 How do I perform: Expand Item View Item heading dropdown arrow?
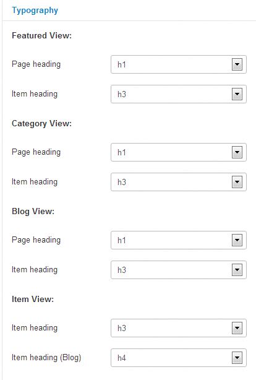(x=237, y=328)
